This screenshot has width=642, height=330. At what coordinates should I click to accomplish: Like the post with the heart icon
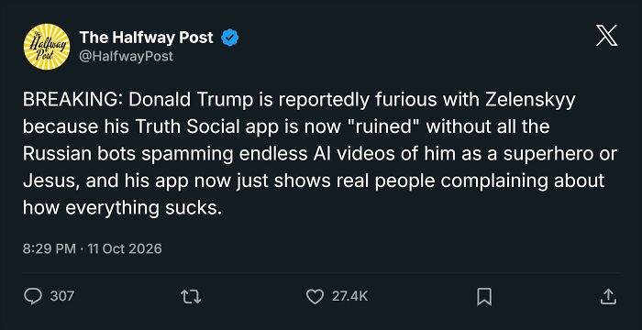point(315,296)
